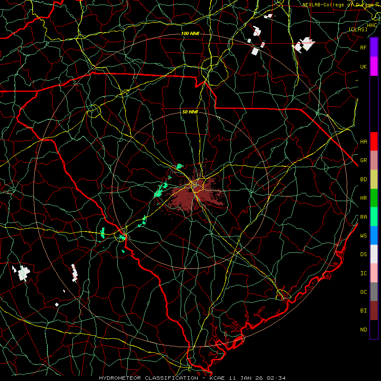
Task: Click the HA legend label
Action: pos(364,141)
